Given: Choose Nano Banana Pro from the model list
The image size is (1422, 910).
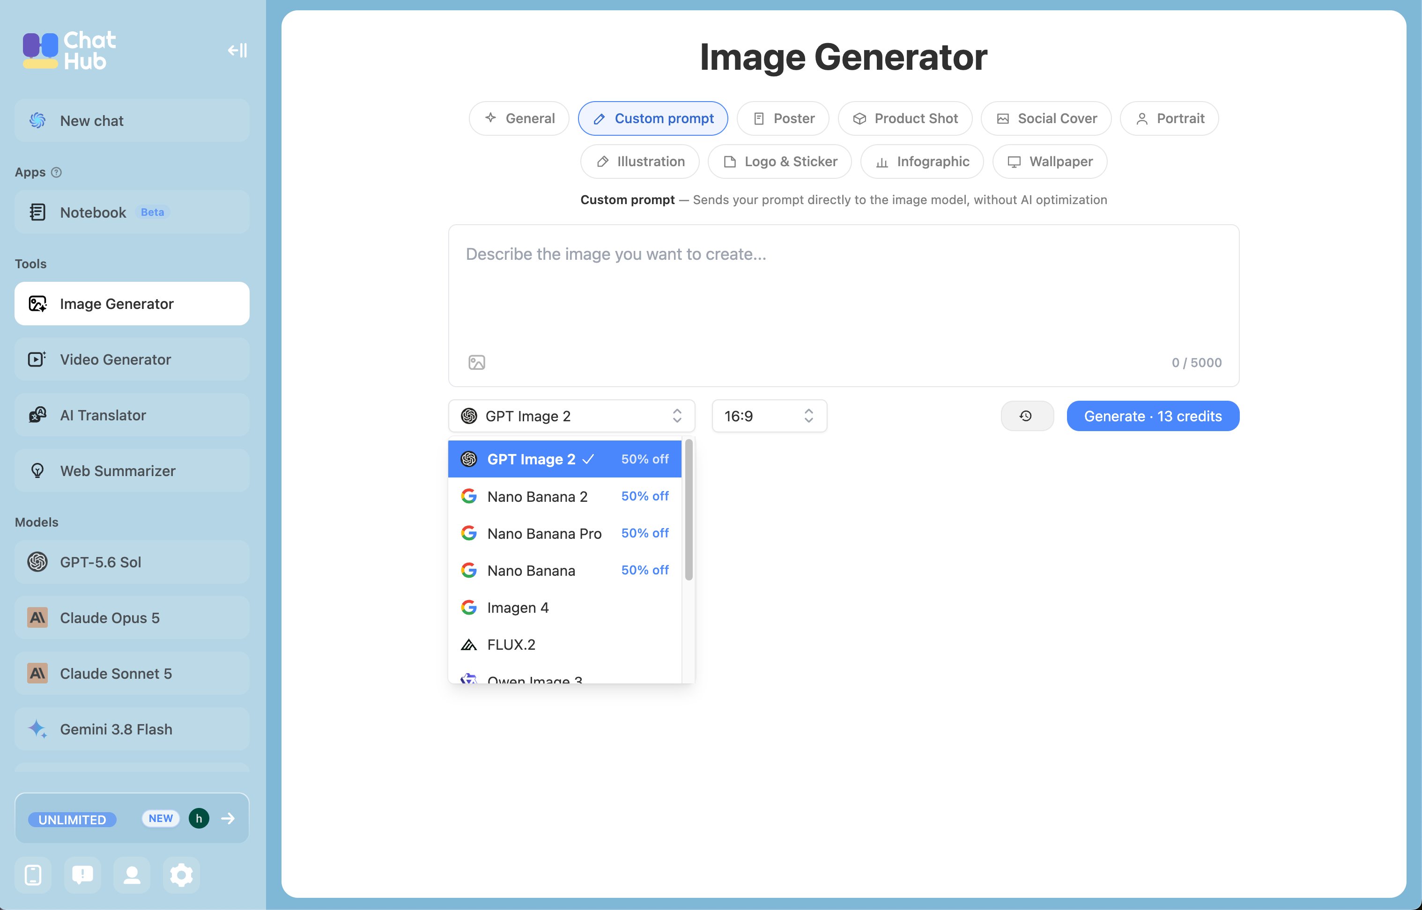Looking at the screenshot, I should (565, 534).
